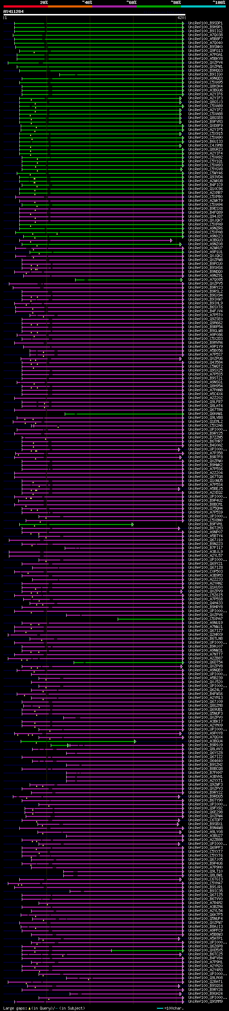Image resolution: width=229 pixels, height=1011 pixels.
Task: Select label UniRef100_C4J9M8
Action: coord(205,146)
